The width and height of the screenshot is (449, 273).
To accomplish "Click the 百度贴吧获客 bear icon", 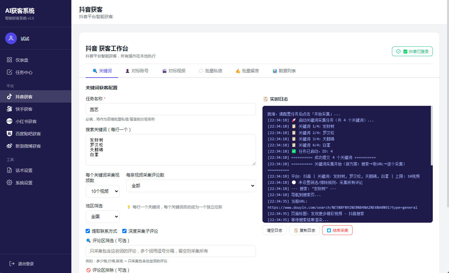I will click(x=9, y=134).
